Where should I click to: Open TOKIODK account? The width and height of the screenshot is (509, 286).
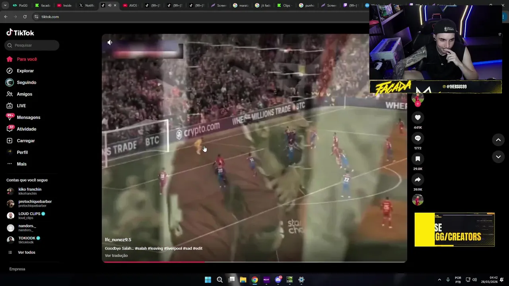click(23, 240)
